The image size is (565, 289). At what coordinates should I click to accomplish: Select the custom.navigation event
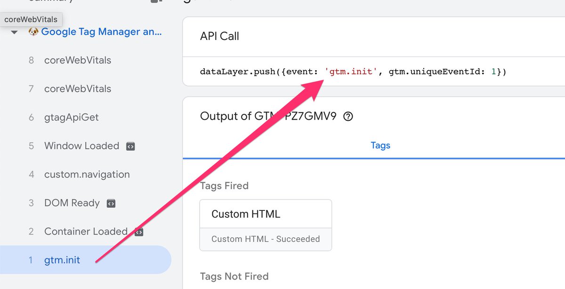[x=87, y=174]
